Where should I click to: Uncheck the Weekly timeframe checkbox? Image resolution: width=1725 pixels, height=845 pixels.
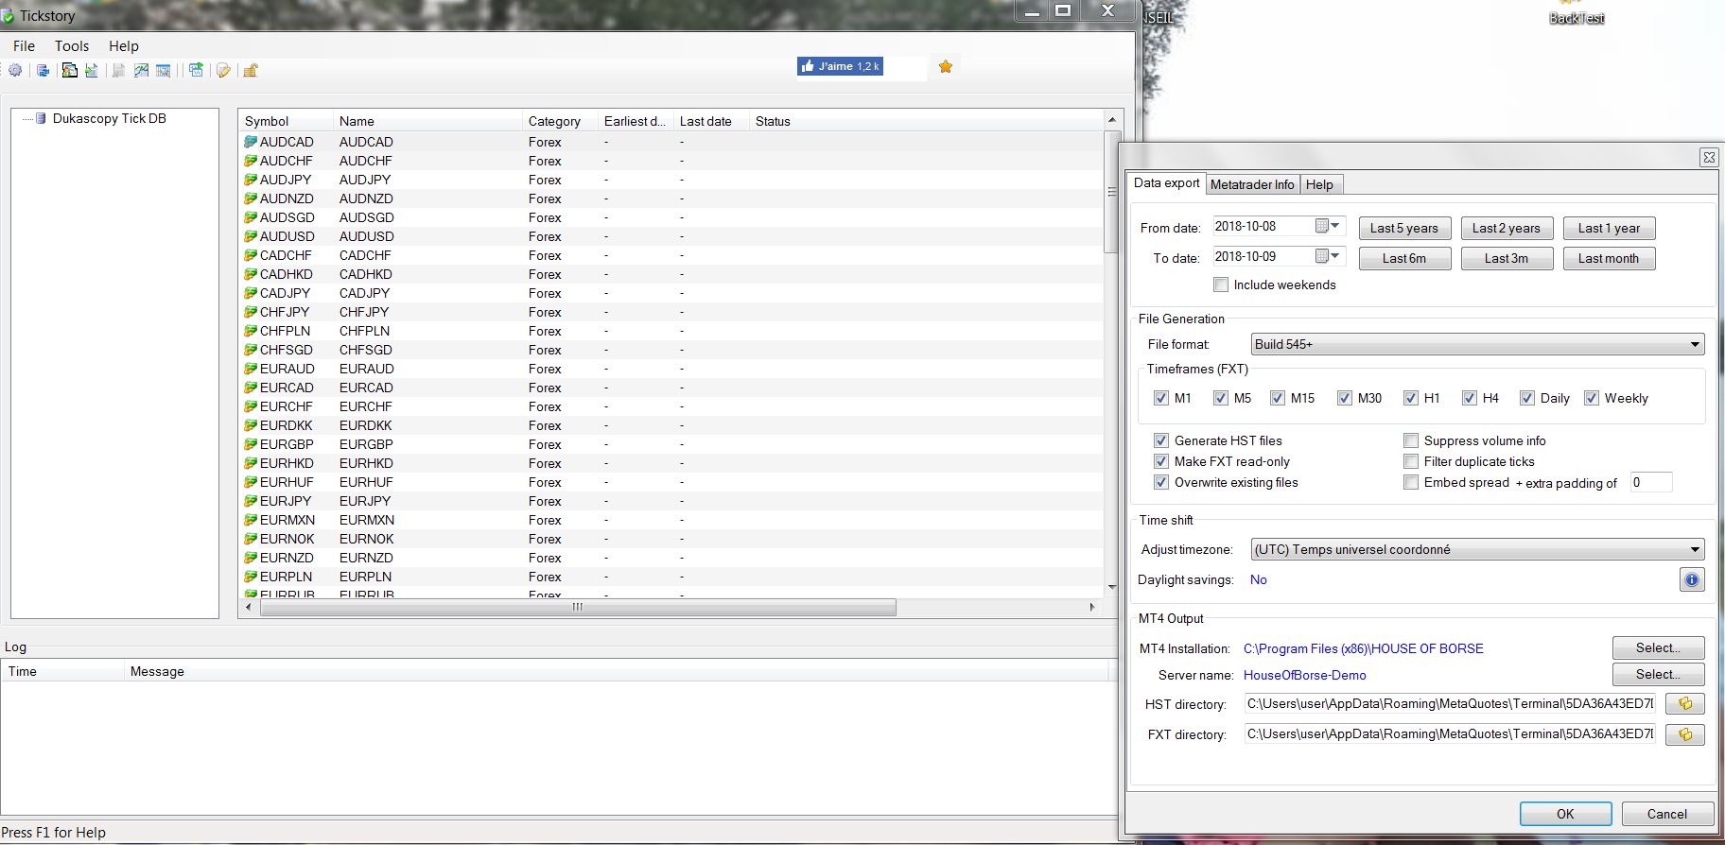click(1592, 398)
